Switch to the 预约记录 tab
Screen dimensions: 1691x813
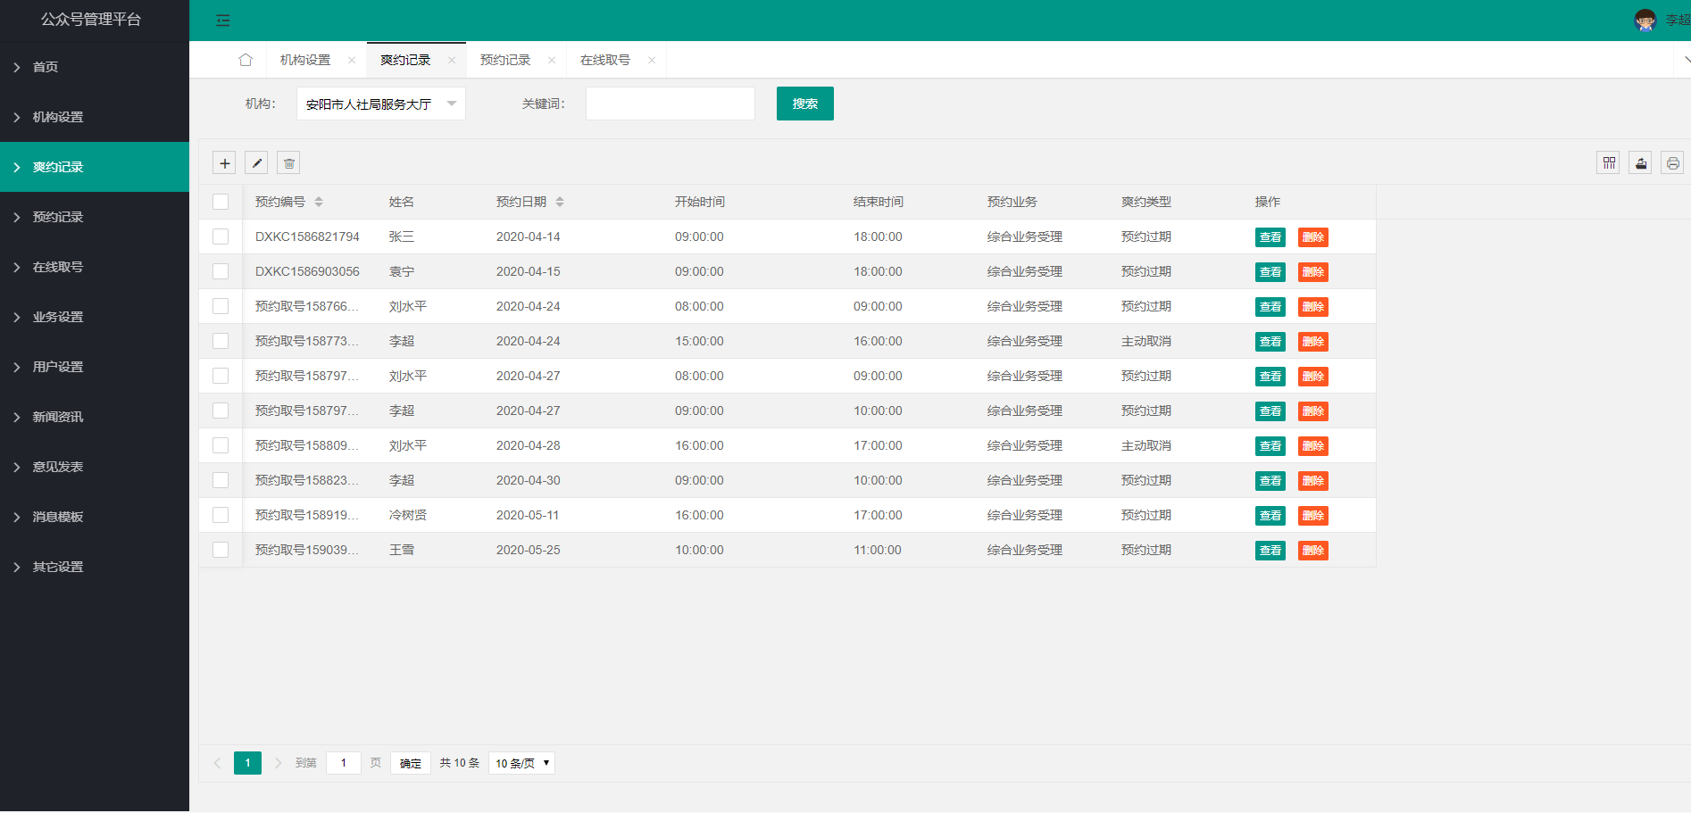505,60
